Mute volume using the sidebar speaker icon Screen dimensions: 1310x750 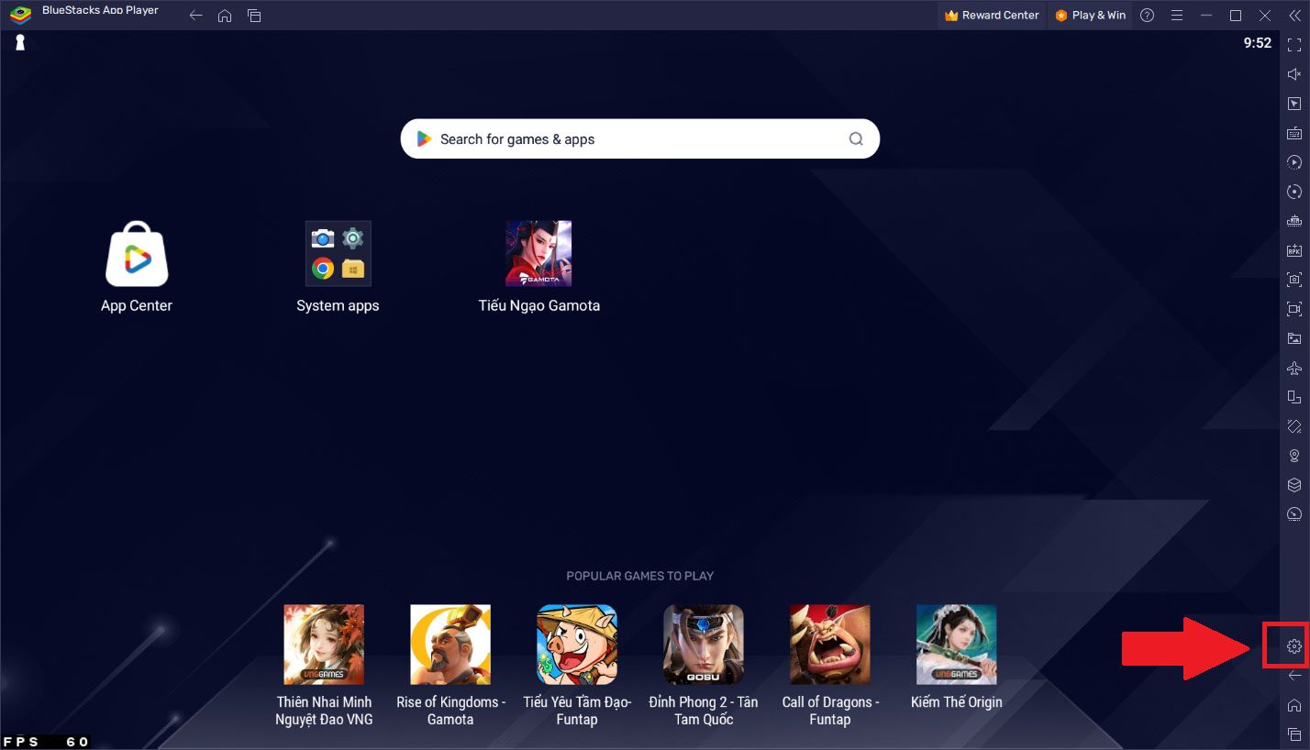[1293, 73]
